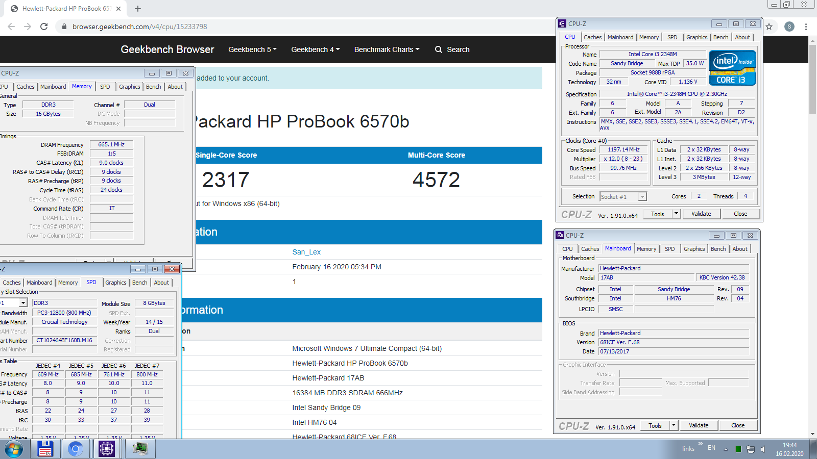Open SPD tab in the Memory CPU-Z window
Image resolution: width=817 pixels, height=459 pixels.
(x=105, y=87)
